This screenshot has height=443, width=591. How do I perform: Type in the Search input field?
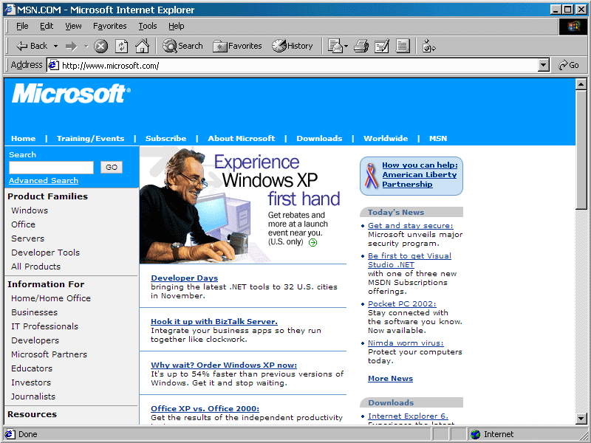coord(51,167)
